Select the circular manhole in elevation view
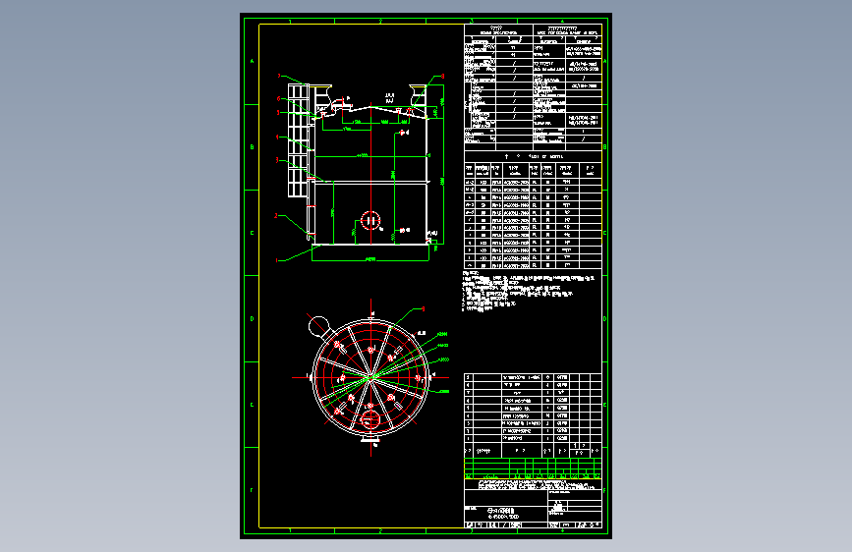This screenshot has width=852, height=552. [x=371, y=221]
